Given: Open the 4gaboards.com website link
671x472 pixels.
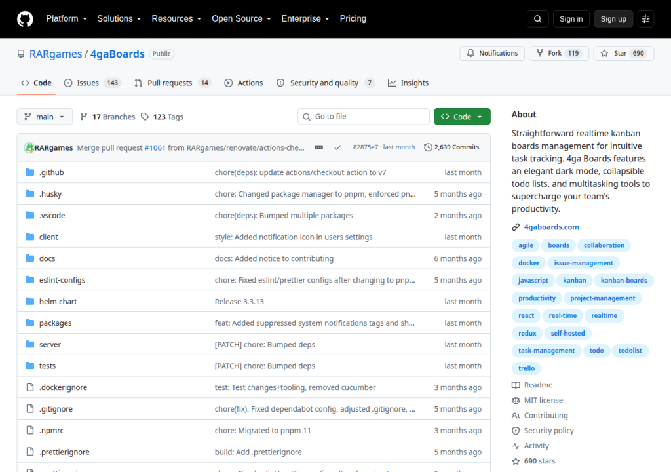Looking at the screenshot, I should [552, 227].
